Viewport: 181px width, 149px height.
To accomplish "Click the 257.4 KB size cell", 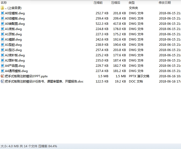I will 102,50.
